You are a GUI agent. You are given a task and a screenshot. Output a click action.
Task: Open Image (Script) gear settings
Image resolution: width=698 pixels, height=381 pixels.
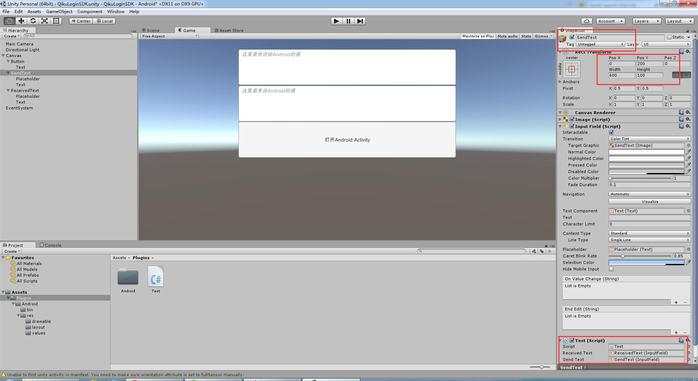pyautogui.click(x=688, y=119)
